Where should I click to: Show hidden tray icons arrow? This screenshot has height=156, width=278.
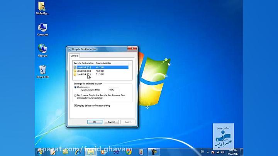[208, 152]
